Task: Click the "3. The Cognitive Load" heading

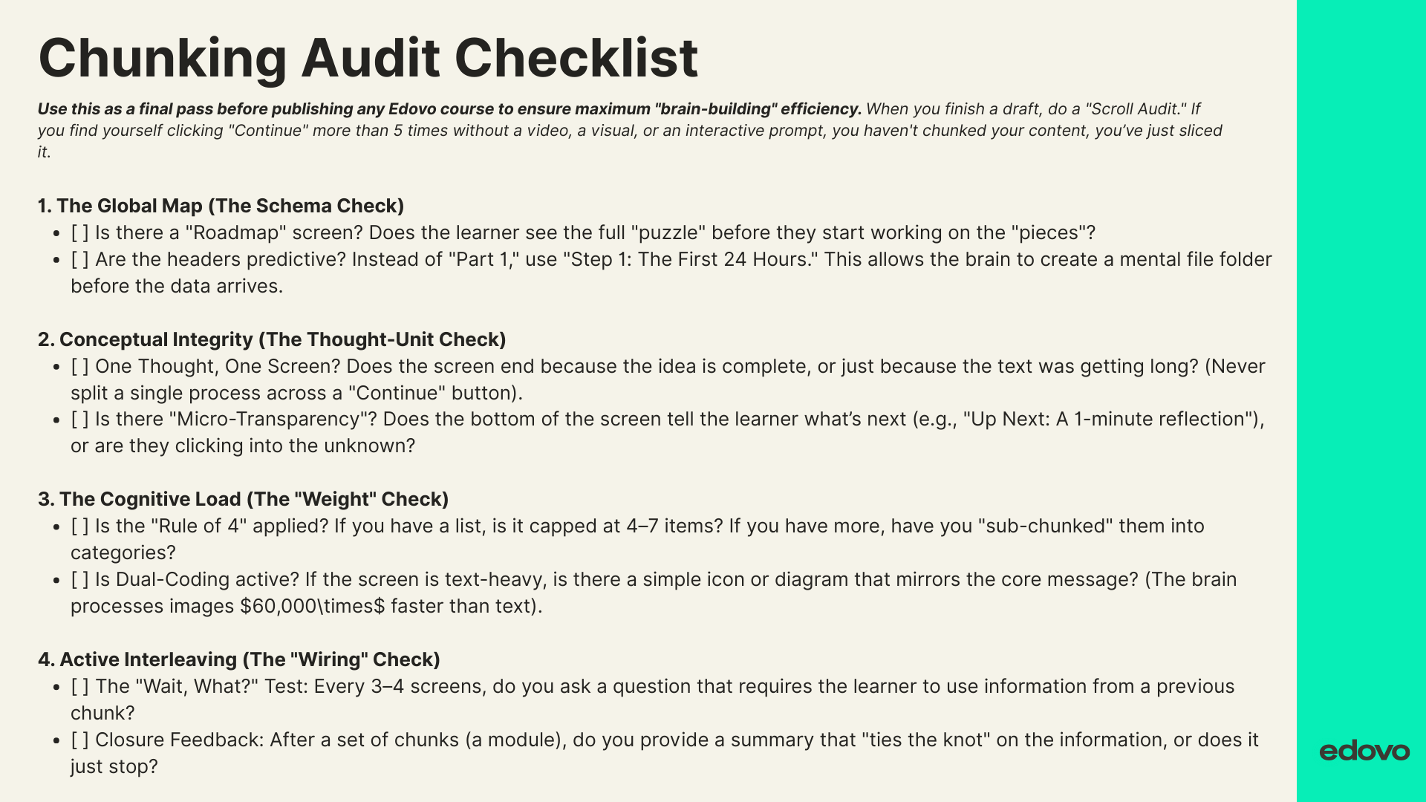Action: (243, 499)
